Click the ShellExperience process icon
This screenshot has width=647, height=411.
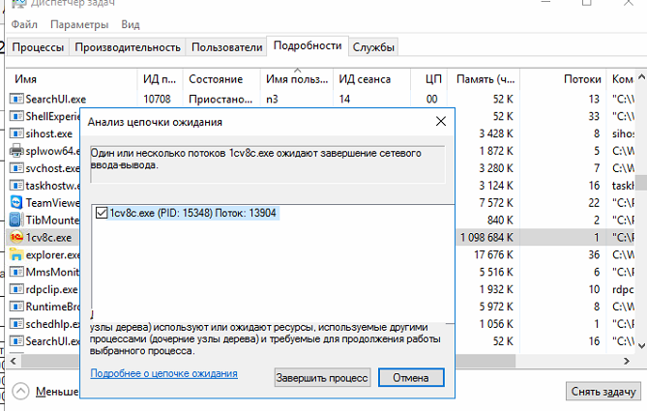16,116
